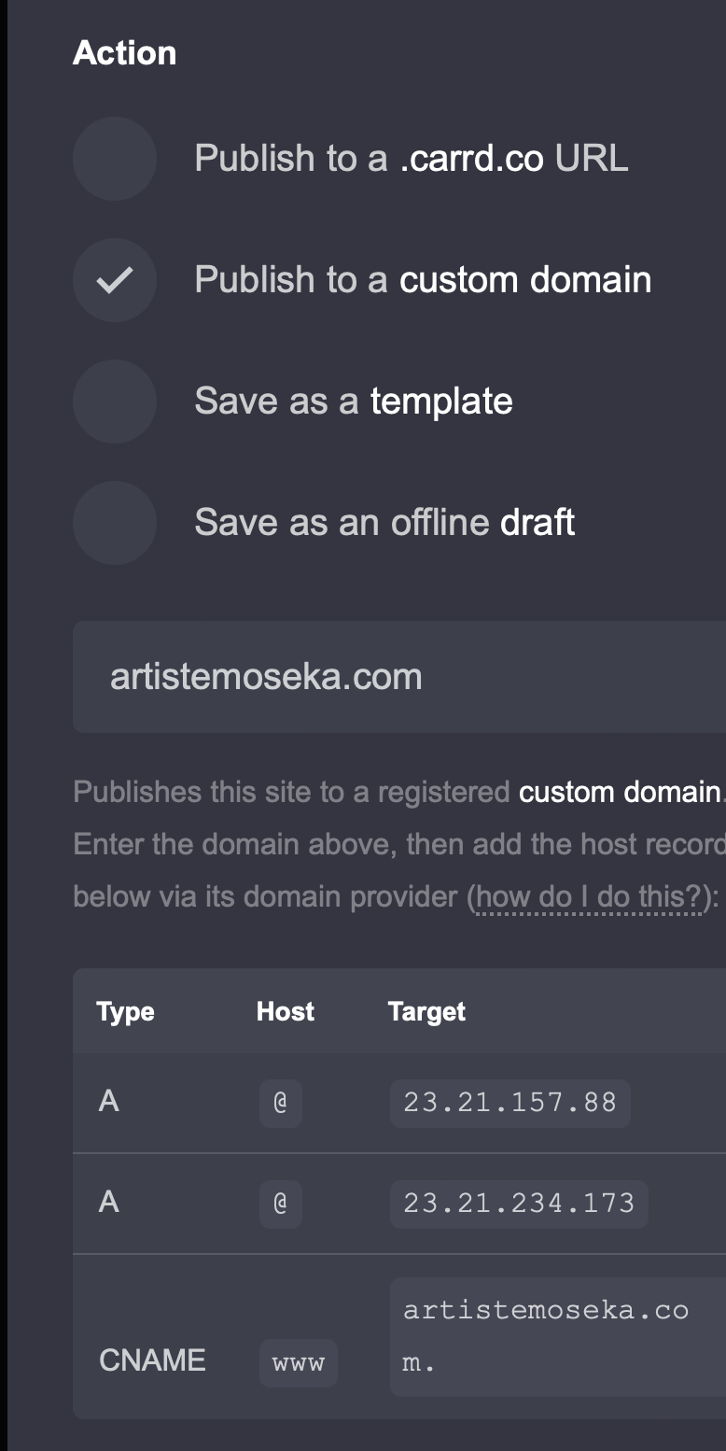Select the Publish to a .carrd.co URL radio button
This screenshot has width=726, height=1451.
(115, 159)
